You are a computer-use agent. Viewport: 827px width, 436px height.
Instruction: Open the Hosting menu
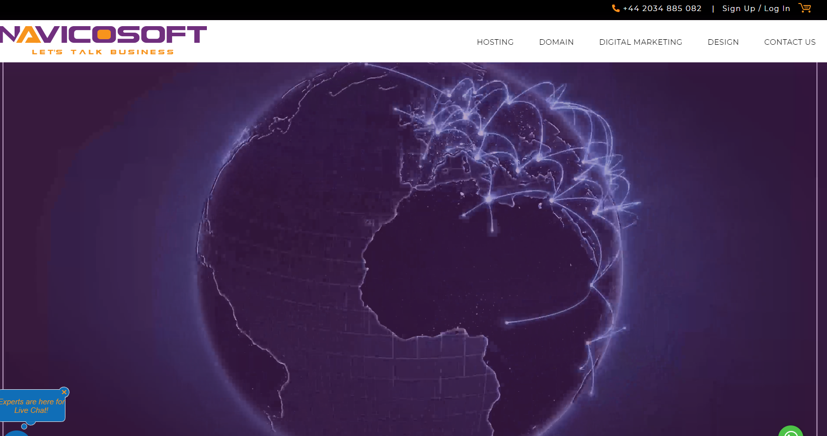495,42
